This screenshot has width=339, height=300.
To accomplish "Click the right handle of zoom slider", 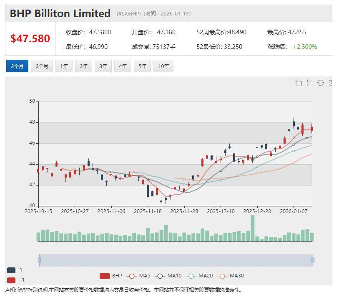I will [x=313, y=260].
